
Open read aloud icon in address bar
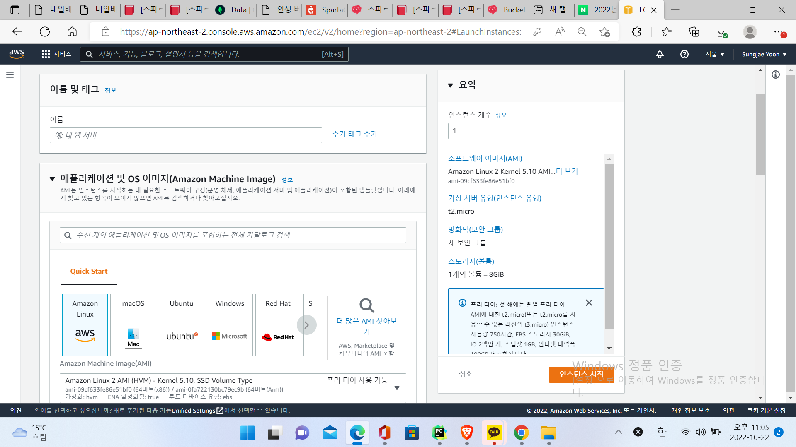pos(560,31)
